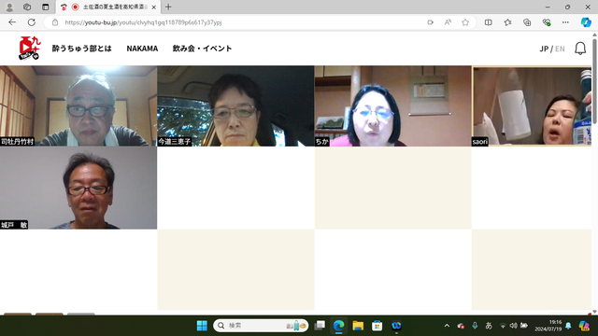Open 酔うちゅう部とは menu item
Image resolution: width=598 pixels, height=336 pixels.
(81, 49)
